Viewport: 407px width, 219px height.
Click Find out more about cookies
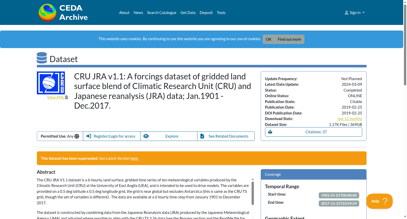(x=289, y=39)
